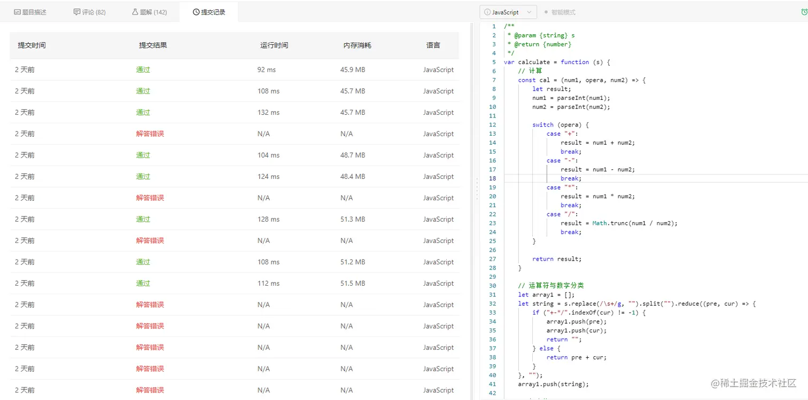Open the 通过 submission with 124 ms runtime
Viewport: 808px width, 400px height.
(143, 176)
